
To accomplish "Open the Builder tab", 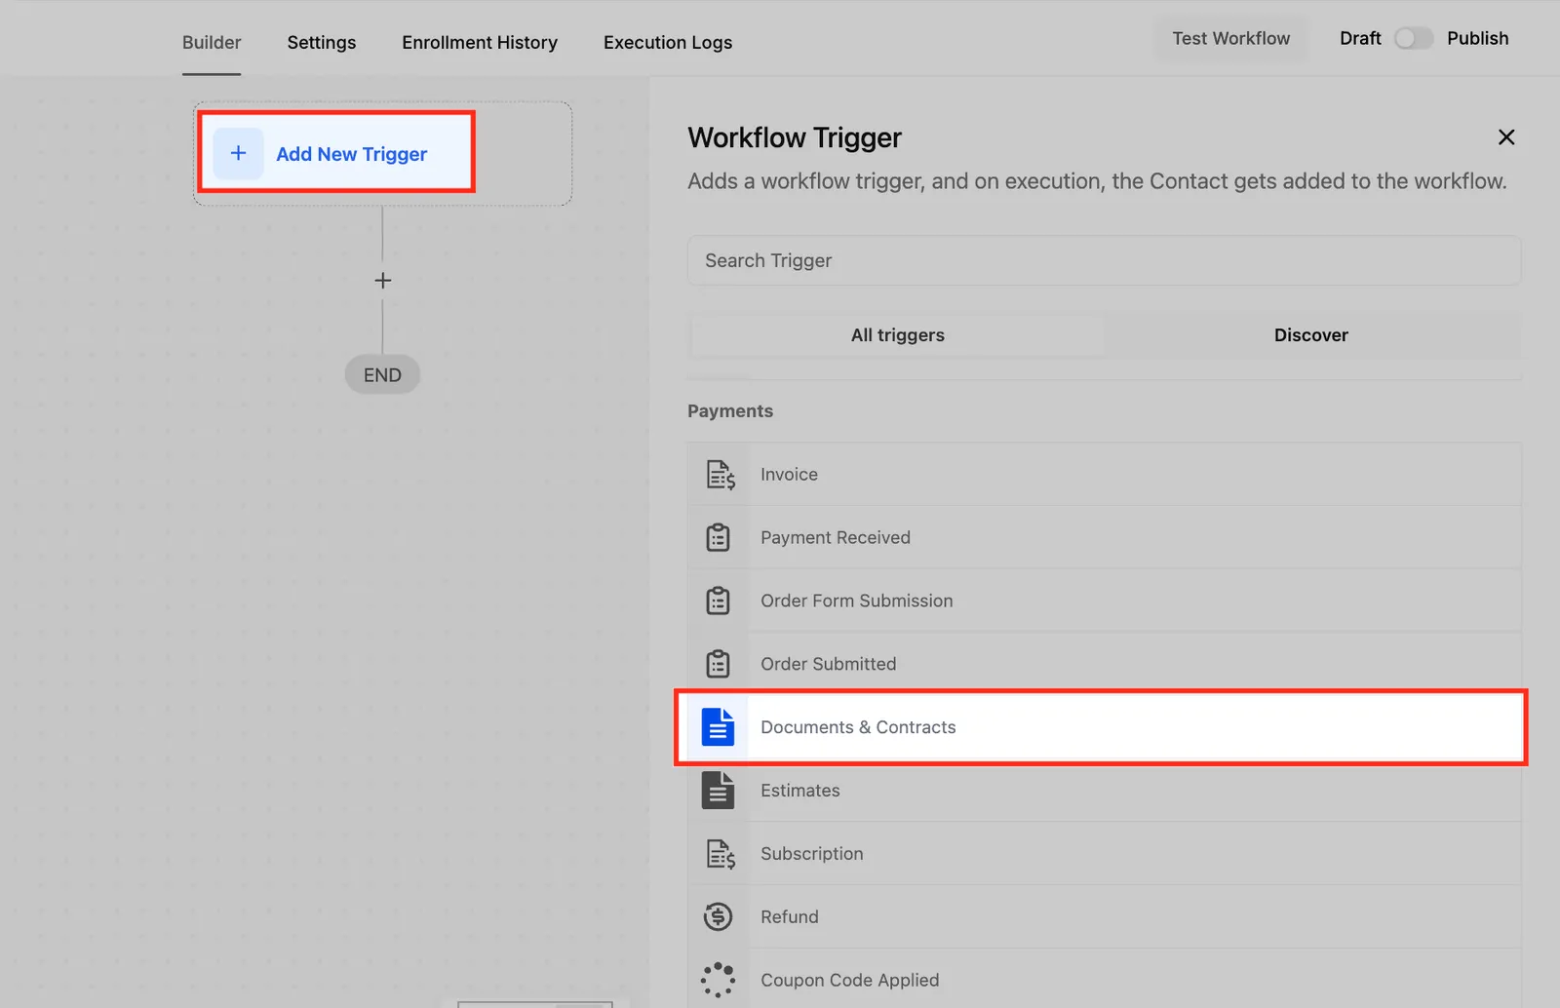I will pyautogui.click(x=212, y=42).
